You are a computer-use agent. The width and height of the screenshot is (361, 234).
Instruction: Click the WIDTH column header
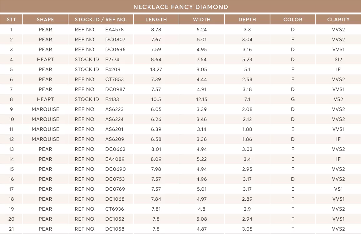(202, 20)
